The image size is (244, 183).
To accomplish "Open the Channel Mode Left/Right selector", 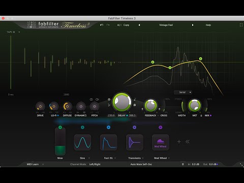I will click(x=95, y=164).
